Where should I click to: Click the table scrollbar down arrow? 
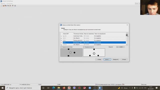pyautogui.click(x=127, y=44)
